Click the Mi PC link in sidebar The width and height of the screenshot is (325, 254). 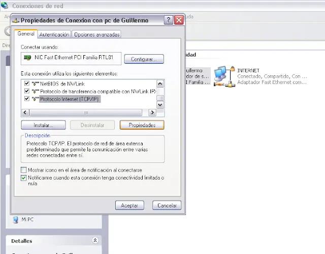coord(27,220)
